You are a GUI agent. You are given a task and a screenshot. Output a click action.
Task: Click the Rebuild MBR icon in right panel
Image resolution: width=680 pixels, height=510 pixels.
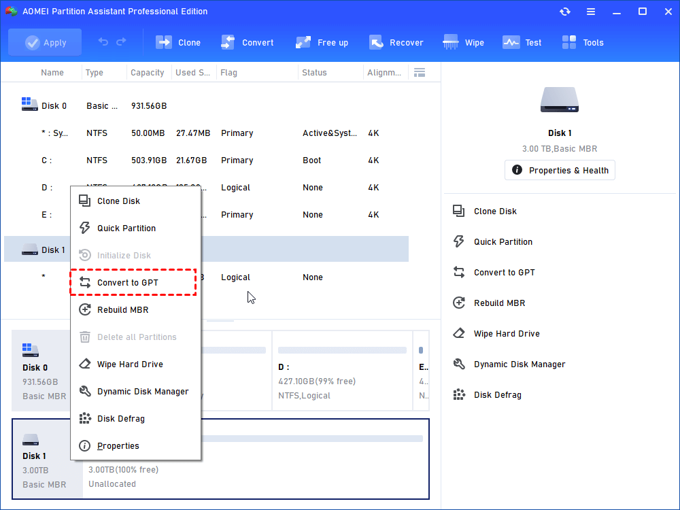click(x=459, y=303)
